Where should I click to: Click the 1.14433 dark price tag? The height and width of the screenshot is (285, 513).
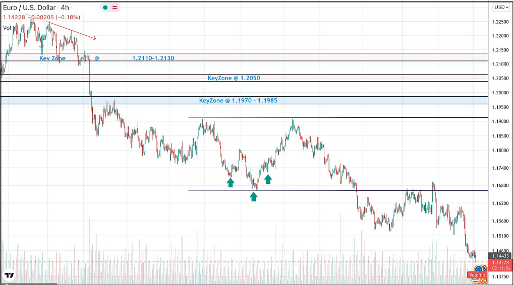tap(500, 255)
